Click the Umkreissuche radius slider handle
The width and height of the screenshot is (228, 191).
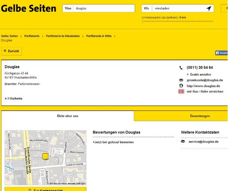pyautogui.click(x=142, y=21)
